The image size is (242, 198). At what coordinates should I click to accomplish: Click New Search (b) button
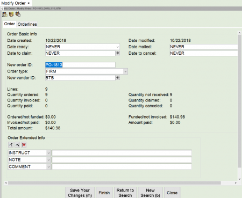[150, 193]
